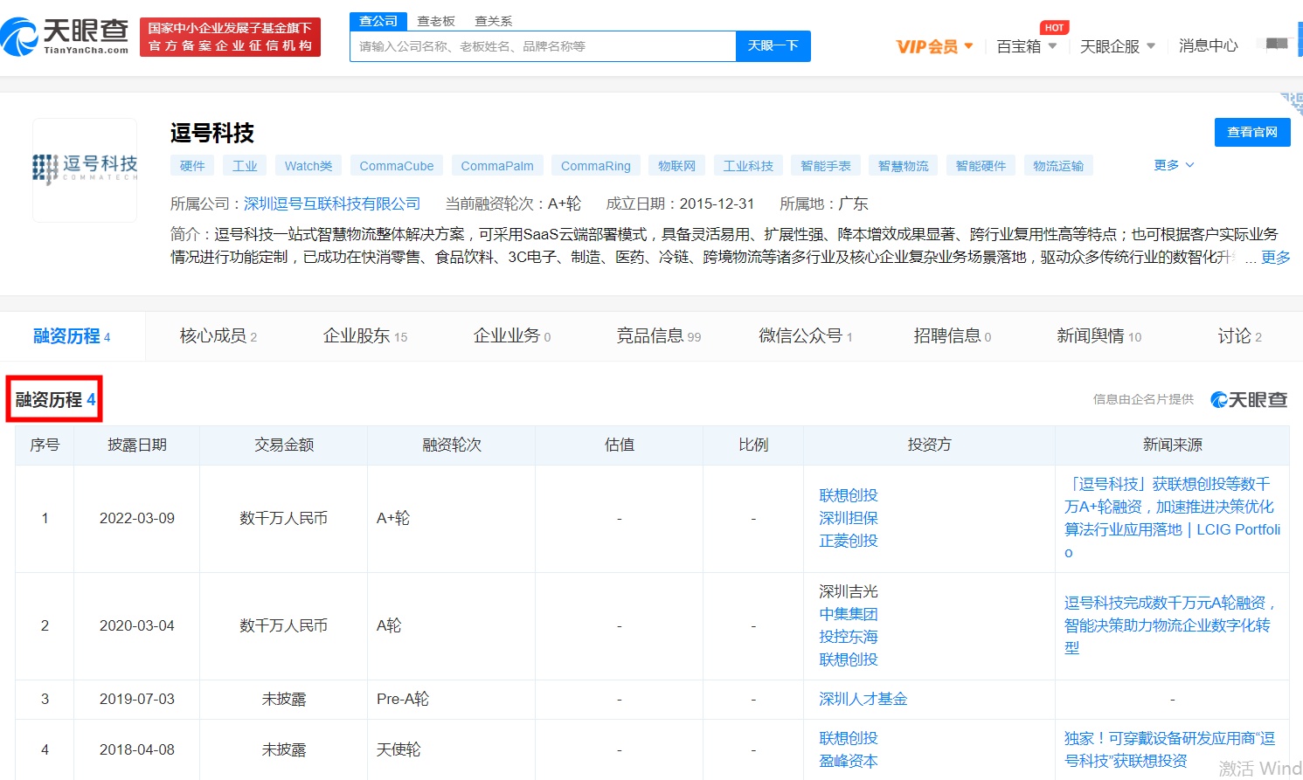Open 联想创投 investor in the A轮 row
Image resolution: width=1303 pixels, height=780 pixels.
[x=849, y=659]
